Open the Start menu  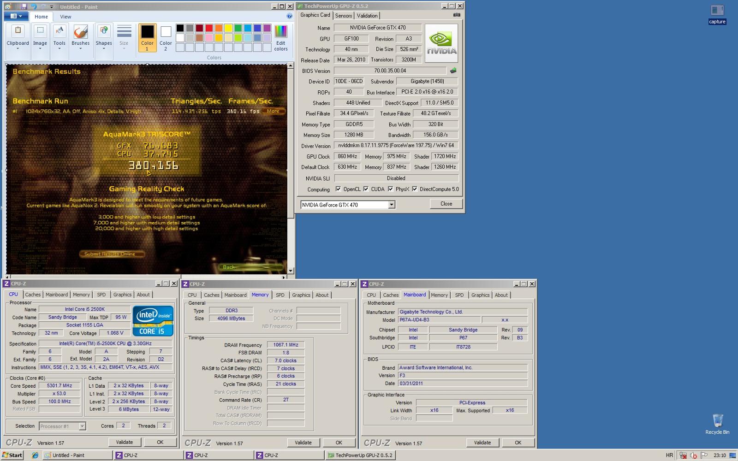(12, 455)
